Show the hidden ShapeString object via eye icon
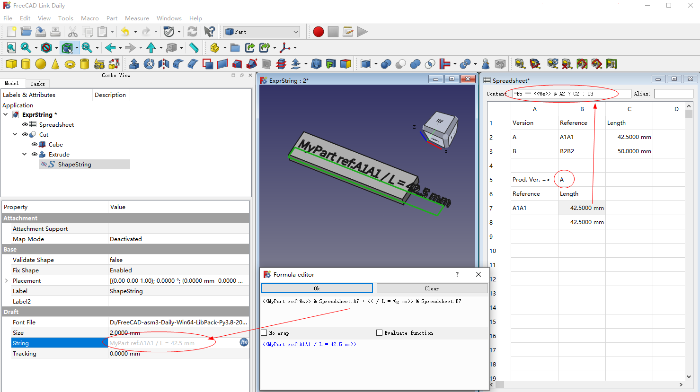Viewport: 700px width, 392px height. pos(44,165)
